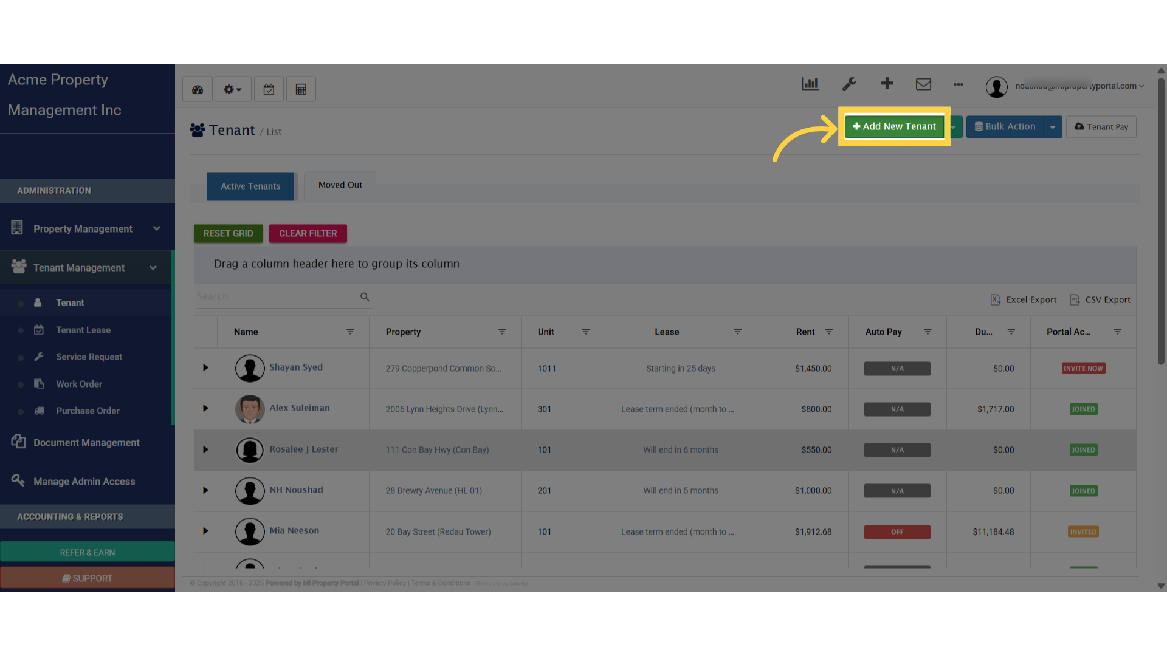Screen dimensions: 1167x656
Task: Click the Add New Tenant button
Action: [894, 126]
